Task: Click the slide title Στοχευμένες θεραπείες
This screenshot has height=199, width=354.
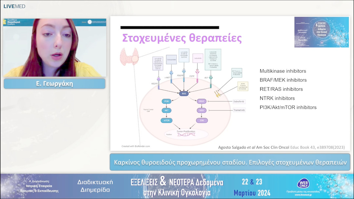Action: pyautogui.click(x=182, y=38)
